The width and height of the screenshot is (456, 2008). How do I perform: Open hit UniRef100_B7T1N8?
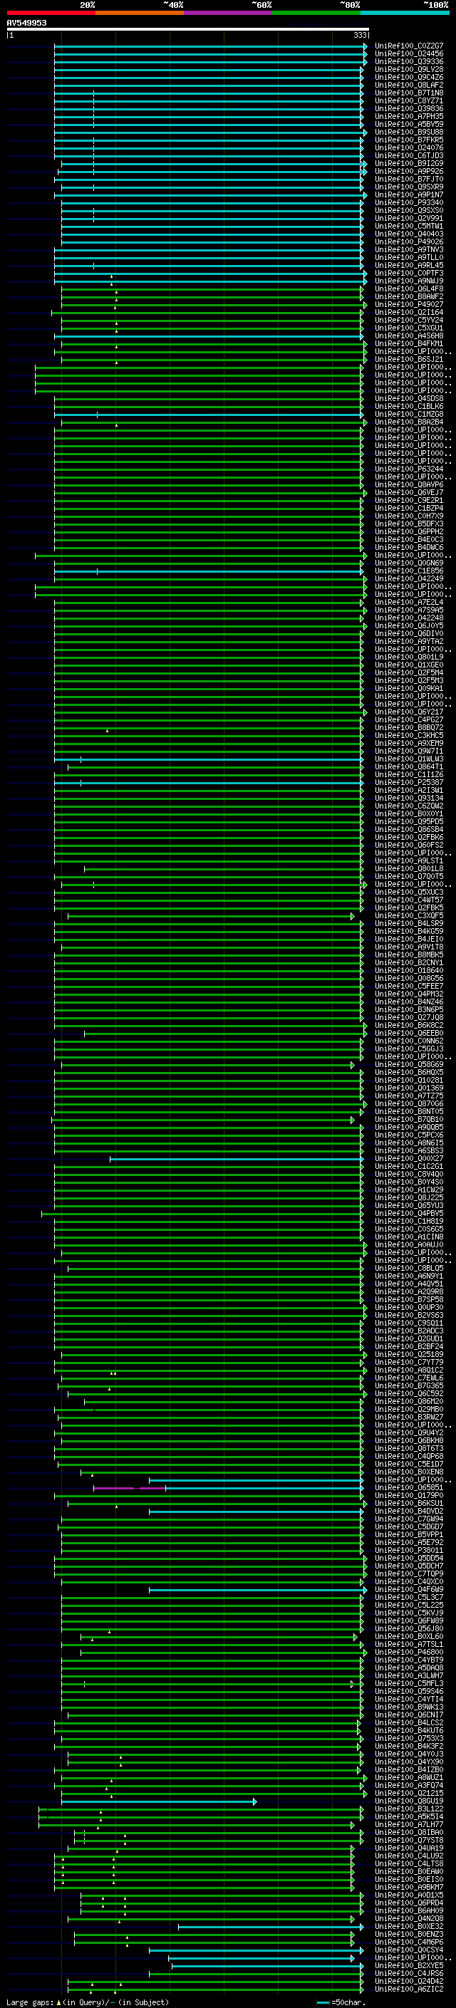tap(408, 93)
